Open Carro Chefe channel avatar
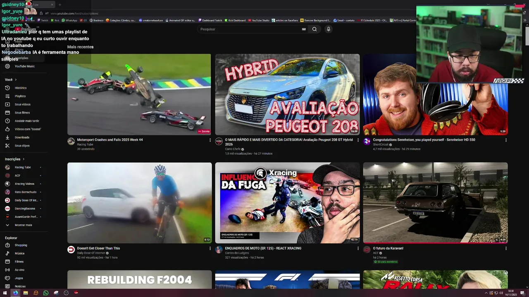This screenshot has height=297, width=529. pyautogui.click(x=219, y=141)
